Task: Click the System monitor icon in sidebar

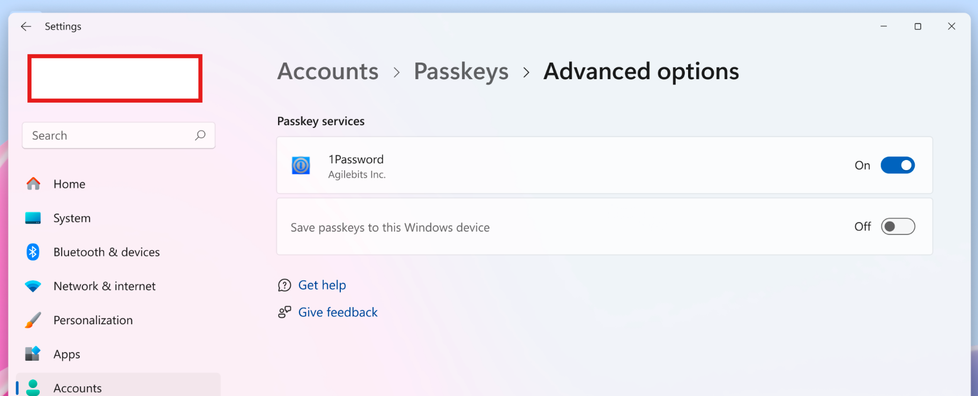Action: pos(33,218)
